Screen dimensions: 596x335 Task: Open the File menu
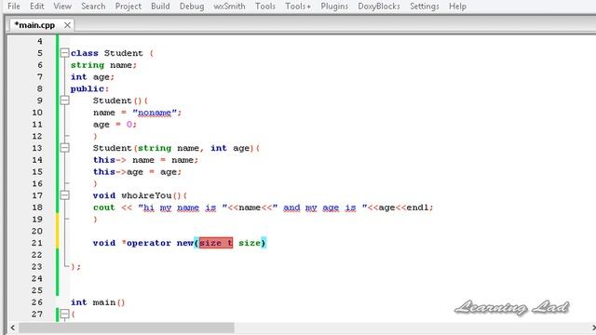coord(14,7)
